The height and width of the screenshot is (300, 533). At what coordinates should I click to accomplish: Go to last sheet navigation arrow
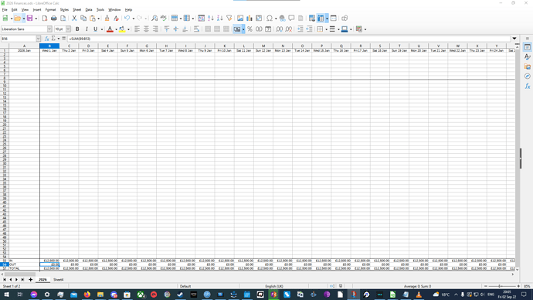click(x=22, y=280)
